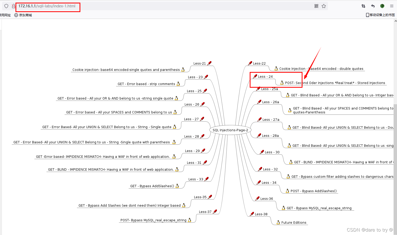Click the Less-38 label
This screenshot has width=397, height=235.
(x=261, y=214)
